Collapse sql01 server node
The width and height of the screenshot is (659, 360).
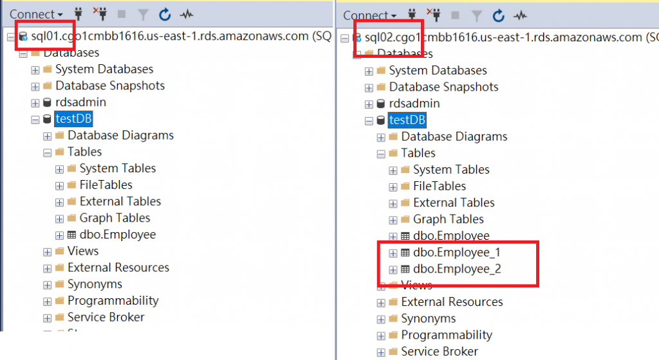11,37
